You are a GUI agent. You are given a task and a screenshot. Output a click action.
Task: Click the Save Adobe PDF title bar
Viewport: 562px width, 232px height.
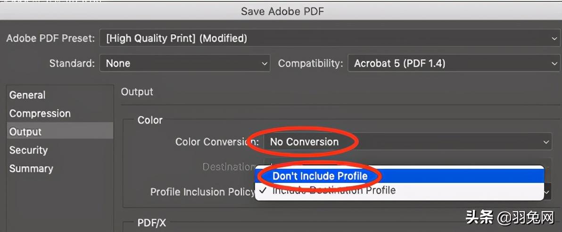(x=281, y=11)
